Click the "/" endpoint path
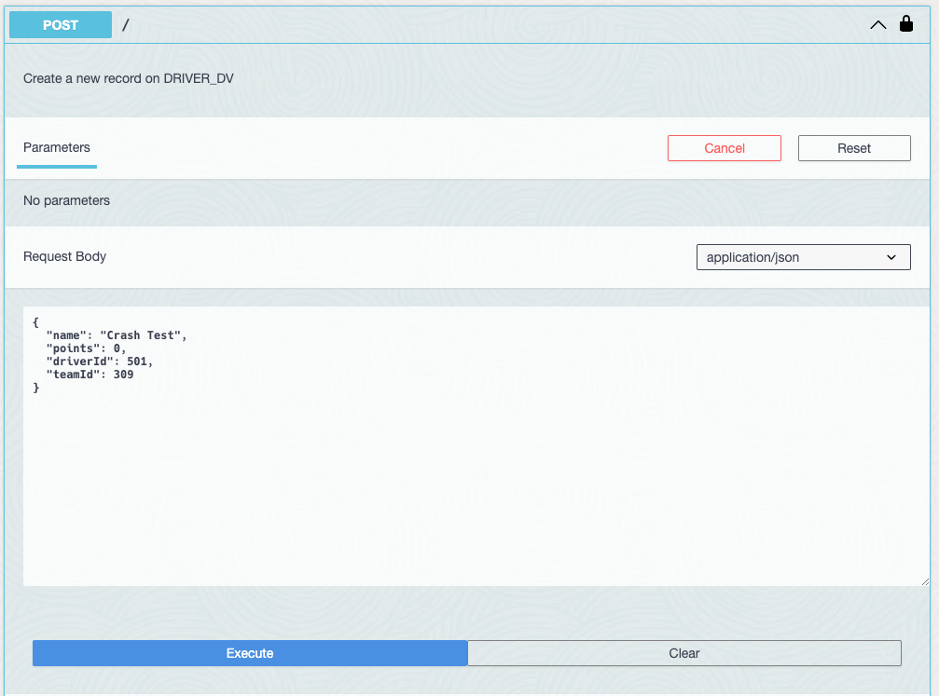 [x=126, y=25]
